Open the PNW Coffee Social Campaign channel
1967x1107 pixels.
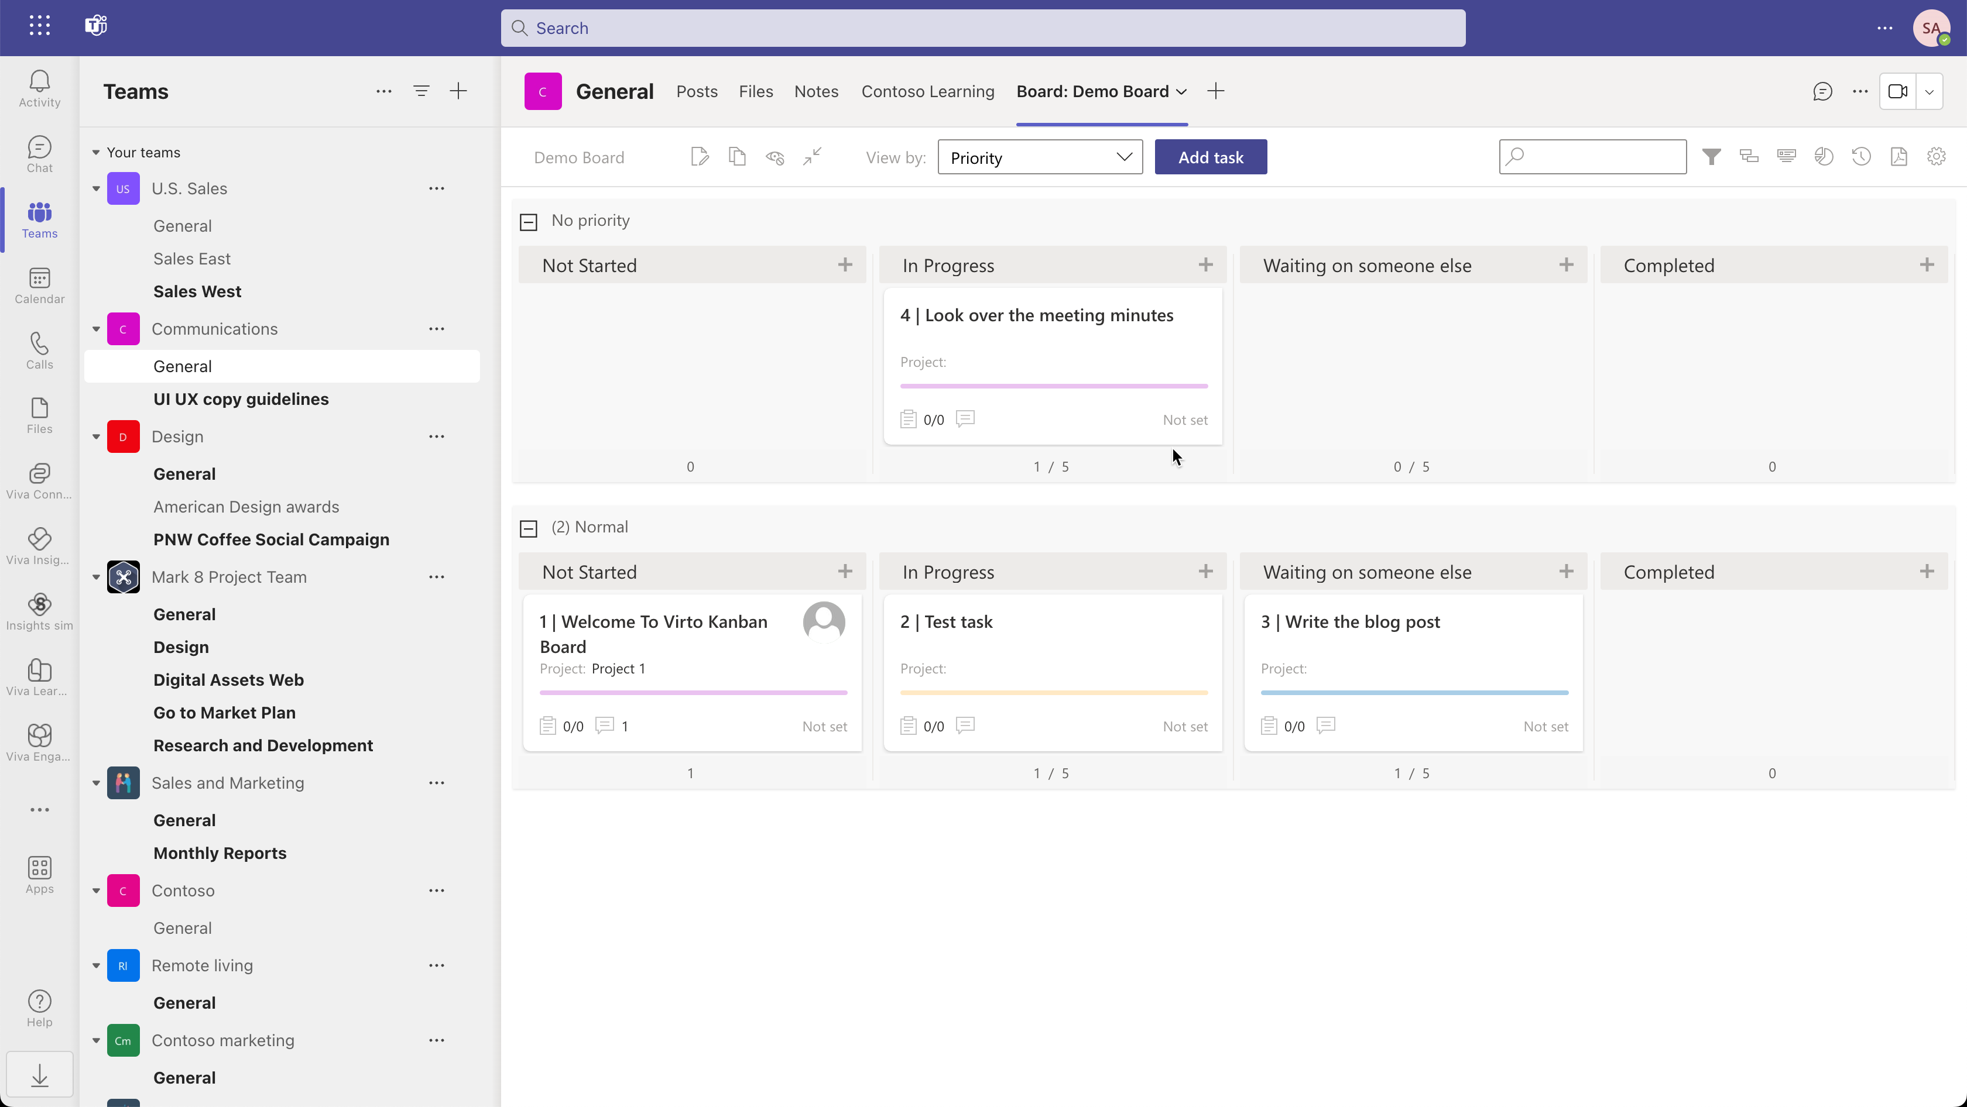271,539
